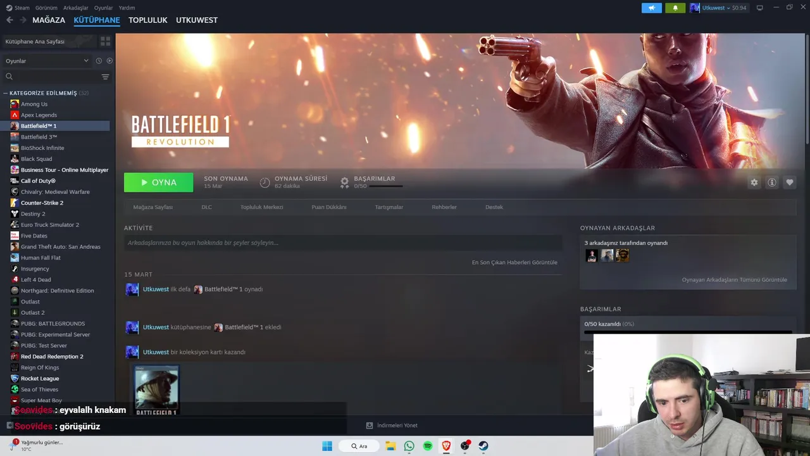
Task: Click BAŞARIMLAR 0/50 header stat
Action: pos(371,182)
